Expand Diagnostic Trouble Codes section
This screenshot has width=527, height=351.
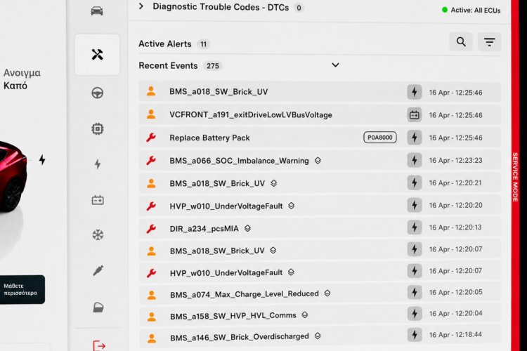coord(141,6)
